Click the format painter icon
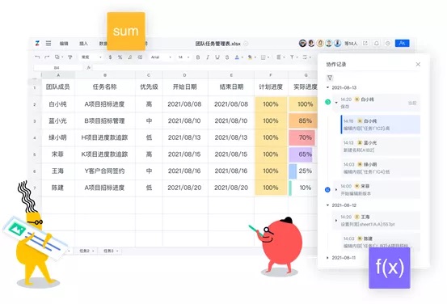Screen dimensions: 447x304 [x=70, y=57]
